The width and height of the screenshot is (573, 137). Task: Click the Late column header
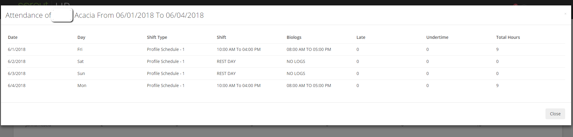pos(361,37)
